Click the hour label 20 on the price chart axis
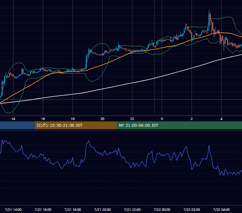242x213 pixels. 102,119
